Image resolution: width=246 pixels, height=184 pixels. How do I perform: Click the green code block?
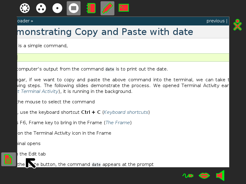click(x=123, y=58)
